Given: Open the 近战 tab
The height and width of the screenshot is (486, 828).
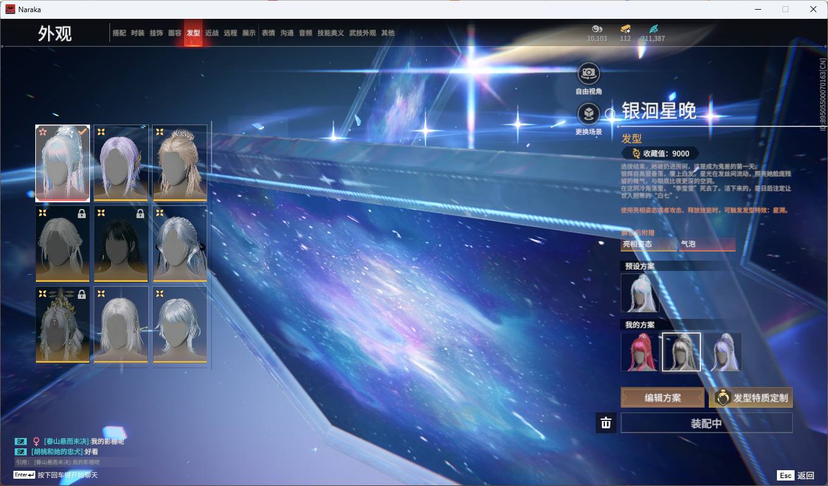Looking at the screenshot, I should (212, 33).
